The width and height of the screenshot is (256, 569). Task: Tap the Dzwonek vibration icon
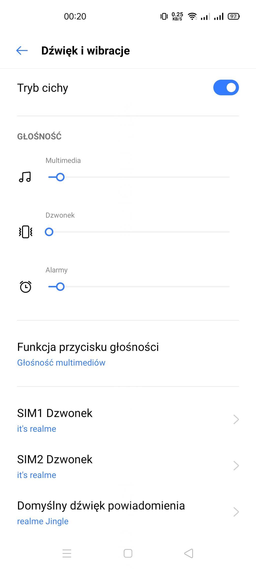[25, 232]
